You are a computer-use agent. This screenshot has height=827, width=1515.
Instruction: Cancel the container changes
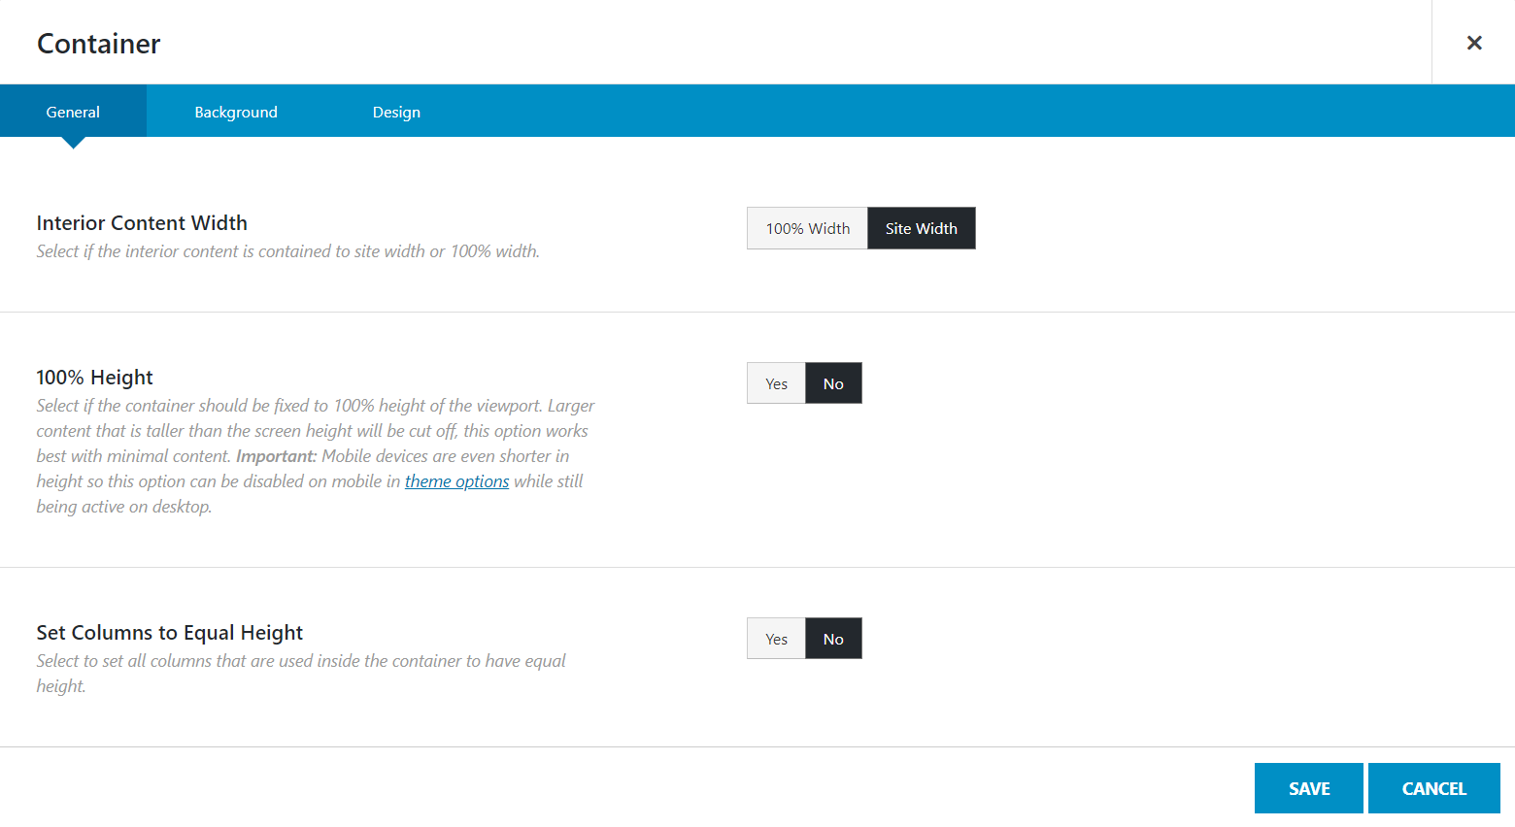(1434, 788)
